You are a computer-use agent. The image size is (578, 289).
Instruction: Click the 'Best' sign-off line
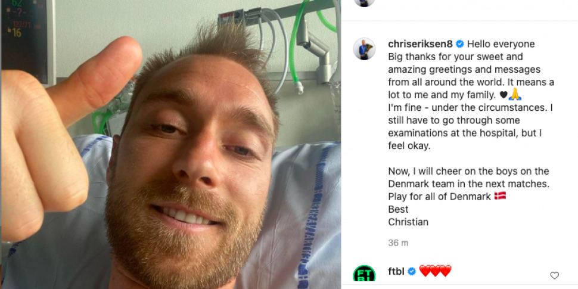point(398,209)
